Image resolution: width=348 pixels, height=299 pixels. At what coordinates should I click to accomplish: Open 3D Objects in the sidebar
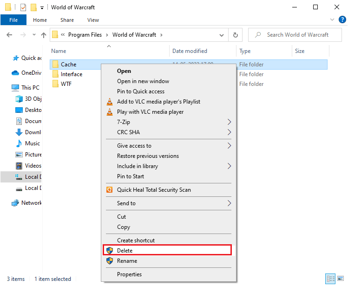tap(28, 99)
